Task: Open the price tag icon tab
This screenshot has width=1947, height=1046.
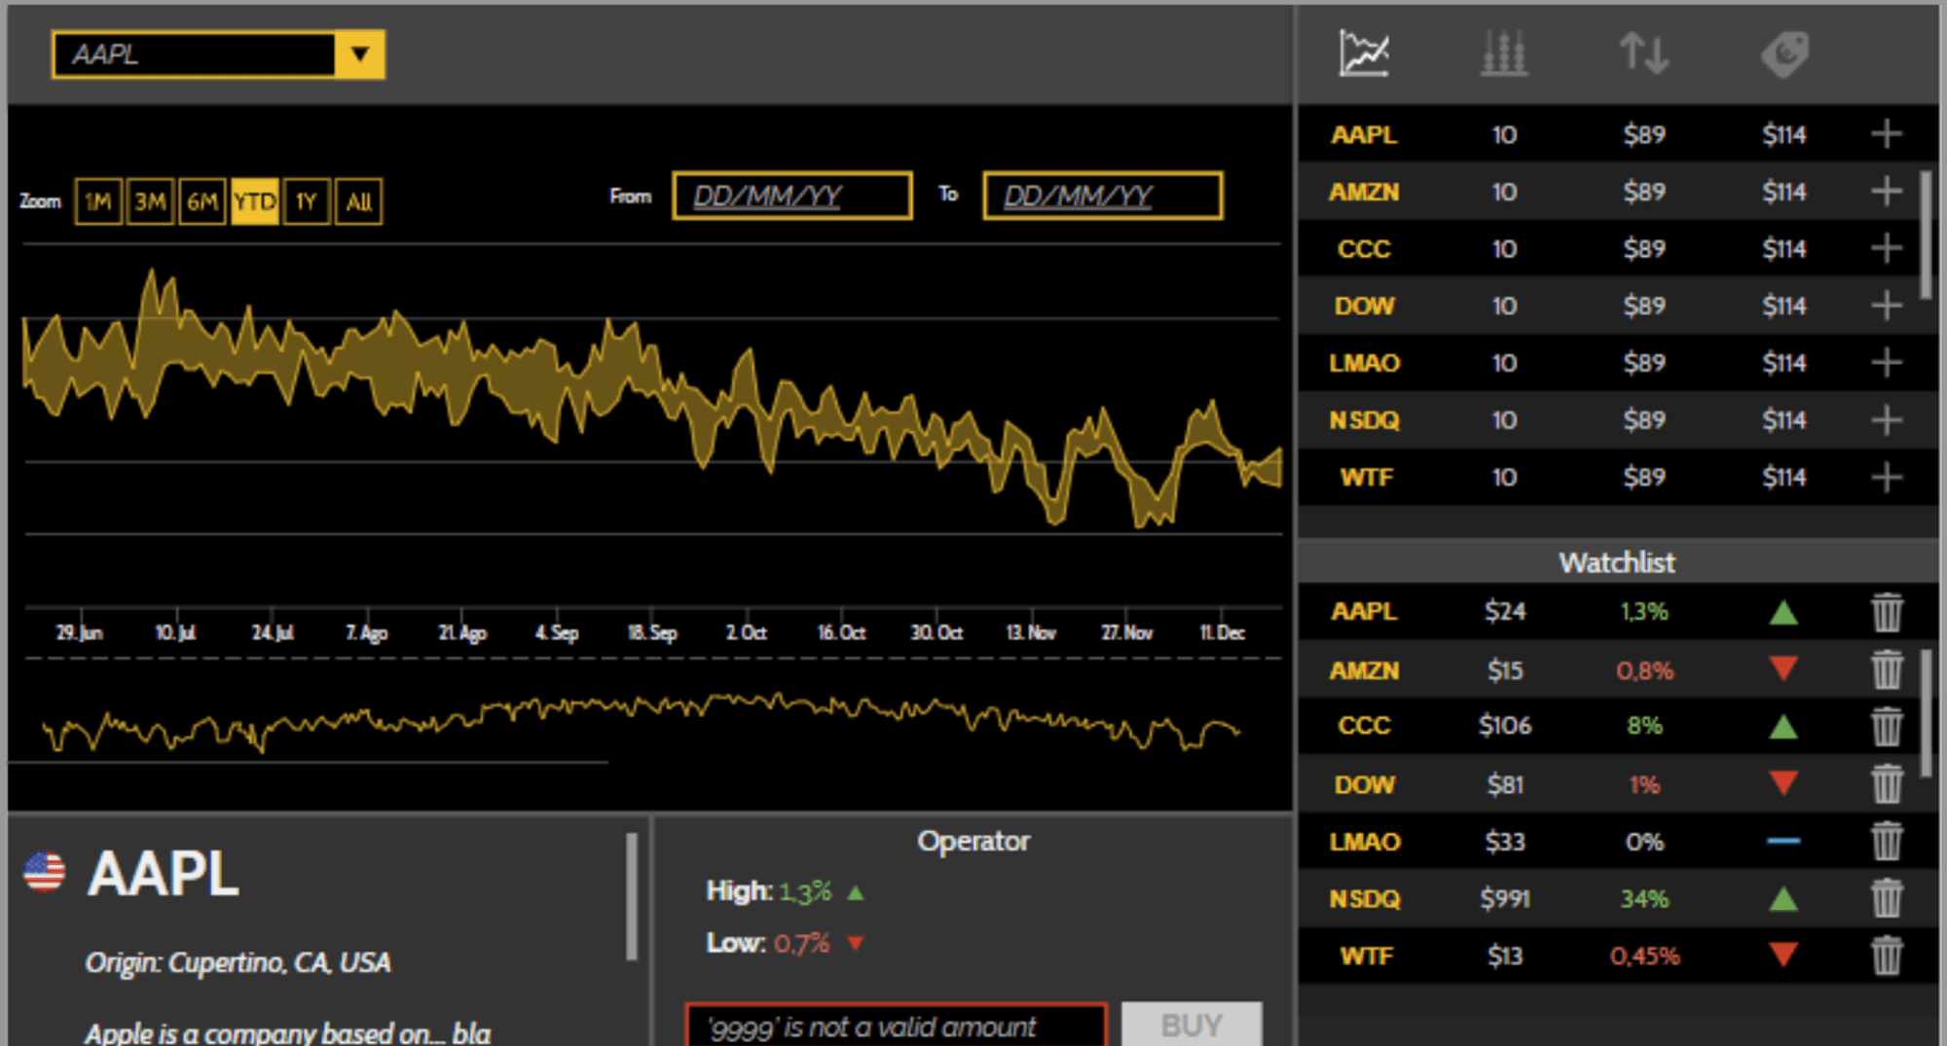Action: tap(1784, 54)
